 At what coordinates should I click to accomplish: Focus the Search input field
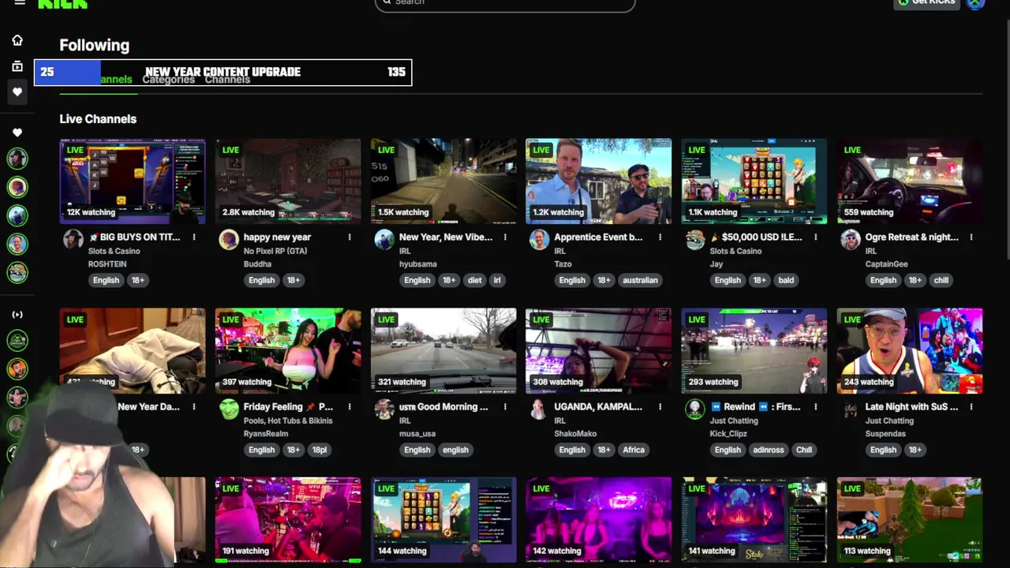click(505, 3)
